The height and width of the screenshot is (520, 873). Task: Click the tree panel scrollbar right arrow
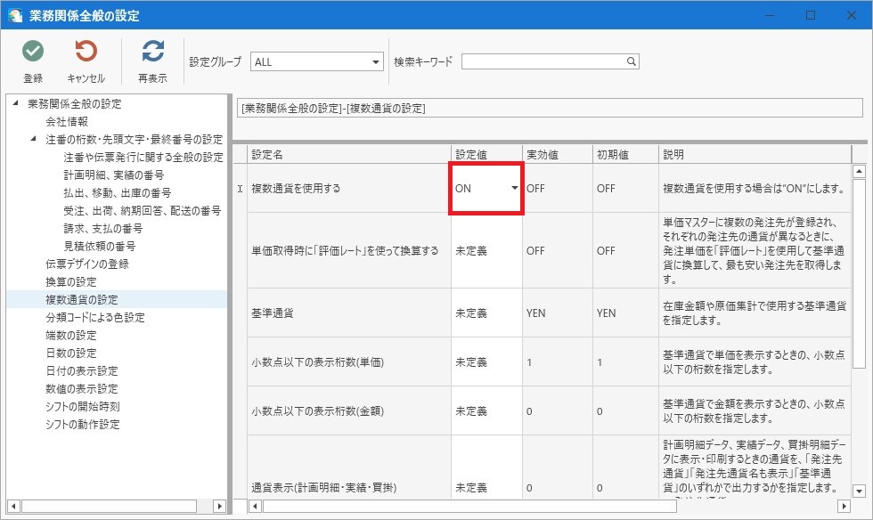tap(219, 506)
